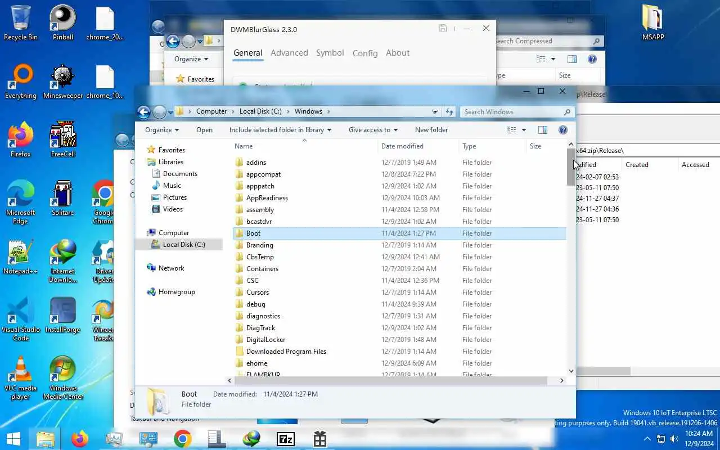Click the scroll-down arrow of the file list
Viewport: 720px width, 450px height.
coord(571,371)
